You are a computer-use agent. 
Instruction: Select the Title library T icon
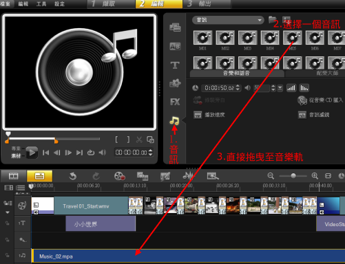click(175, 65)
